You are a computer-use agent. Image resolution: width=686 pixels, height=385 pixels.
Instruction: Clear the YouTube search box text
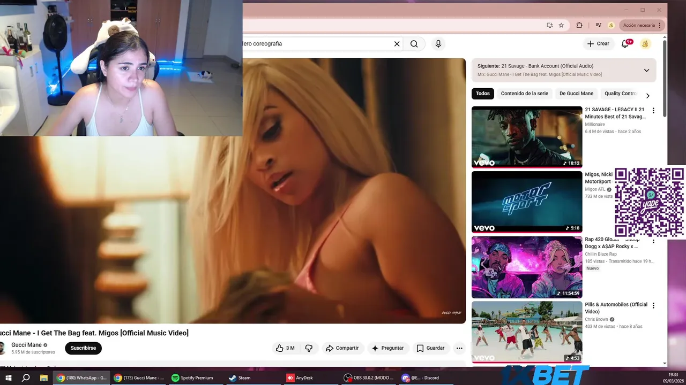397,44
